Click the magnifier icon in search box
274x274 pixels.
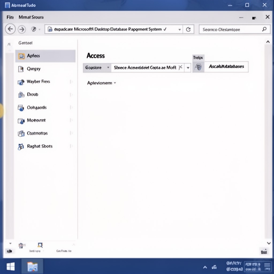(x=264, y=29)
